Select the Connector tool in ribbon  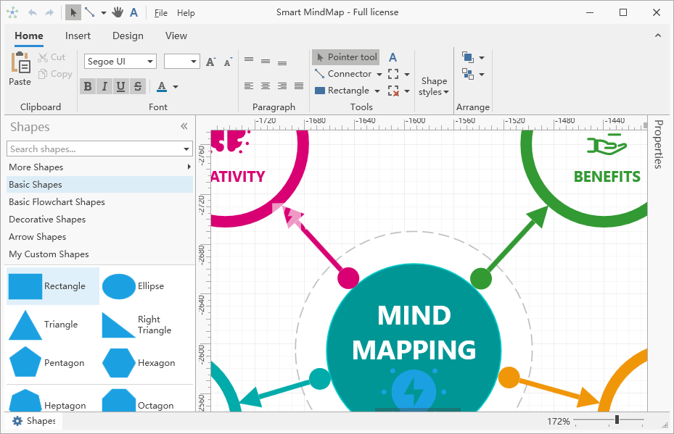(x=342, y=74)
